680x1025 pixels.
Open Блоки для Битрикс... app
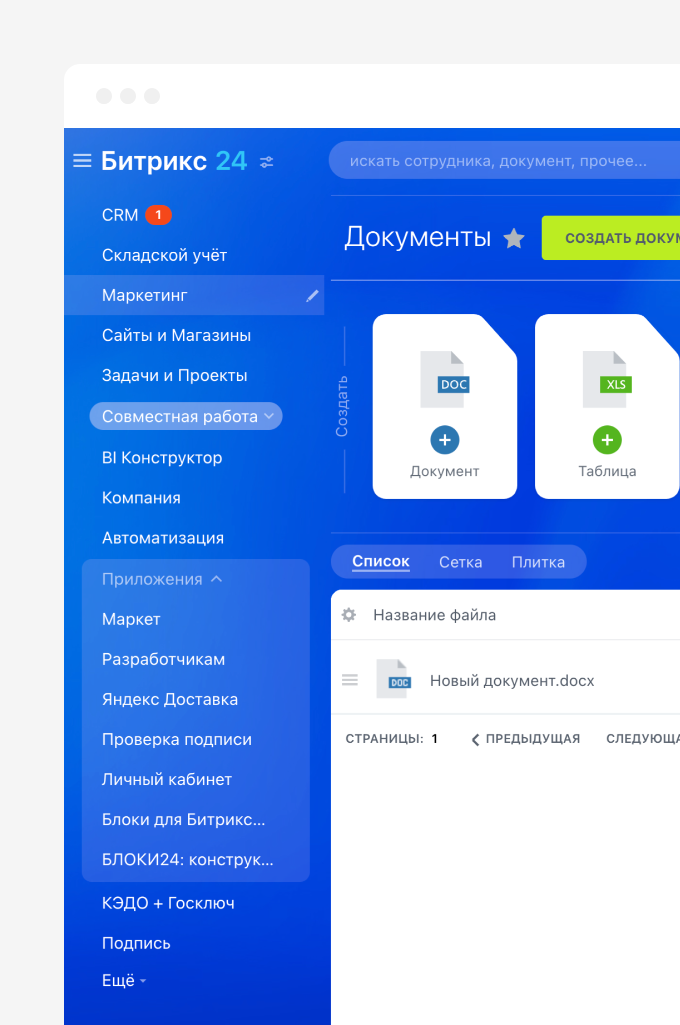[183, 819]
